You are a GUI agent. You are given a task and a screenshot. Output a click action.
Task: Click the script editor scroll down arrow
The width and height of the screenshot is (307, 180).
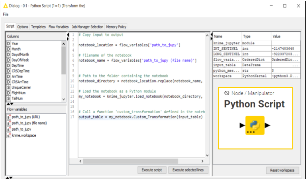point(207,155)
